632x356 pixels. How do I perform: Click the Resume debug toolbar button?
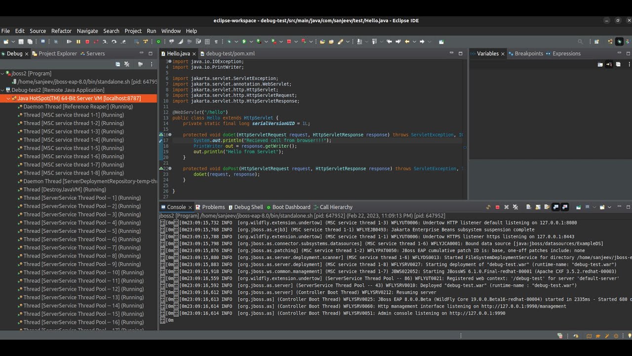[x=69, y=42]
